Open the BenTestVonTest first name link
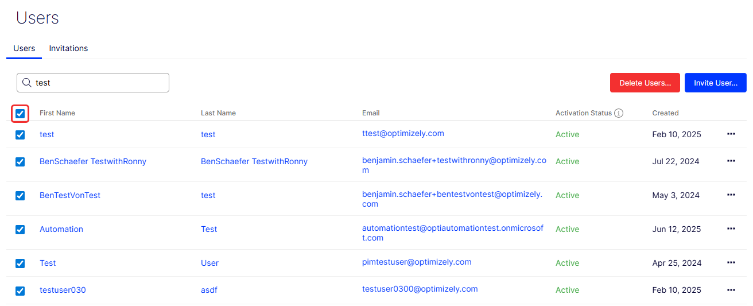This screenshot has width=753, height=306. (x=70, y=195)
